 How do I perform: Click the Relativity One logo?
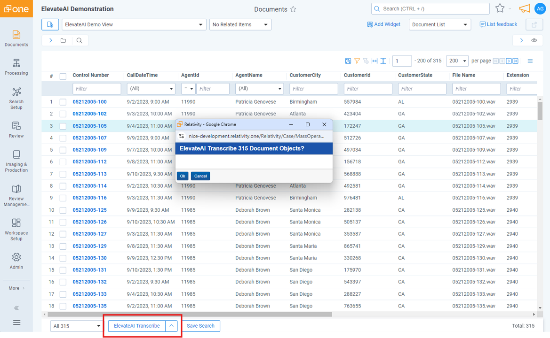pyautogui.click(x=16, y=9)
